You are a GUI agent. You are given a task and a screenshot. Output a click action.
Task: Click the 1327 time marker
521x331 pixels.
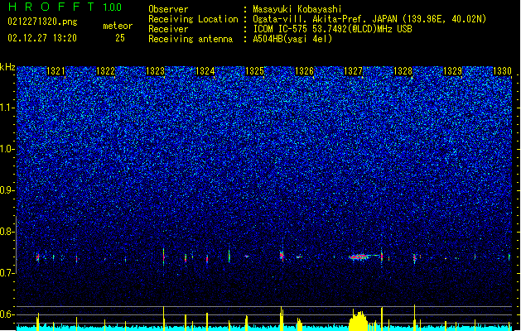[x=354, y=71]
